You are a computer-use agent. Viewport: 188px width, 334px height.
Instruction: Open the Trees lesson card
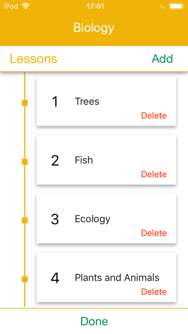(x=106, y=101)
